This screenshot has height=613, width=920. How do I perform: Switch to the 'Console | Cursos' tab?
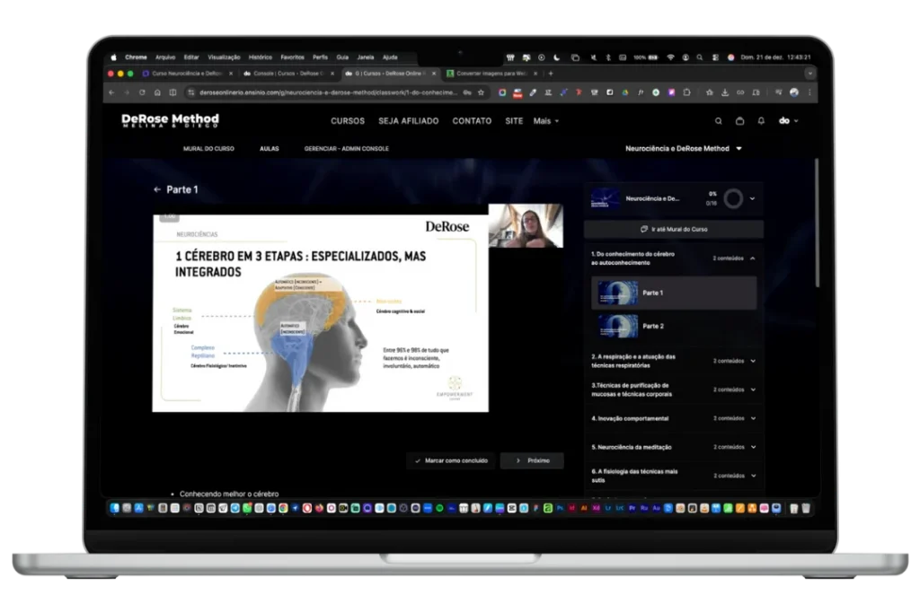[x=287, y=74]
